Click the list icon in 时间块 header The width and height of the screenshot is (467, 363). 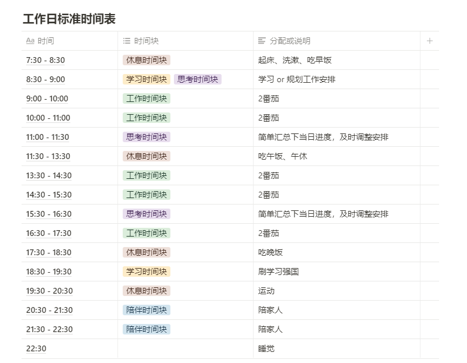pos(127,41)
